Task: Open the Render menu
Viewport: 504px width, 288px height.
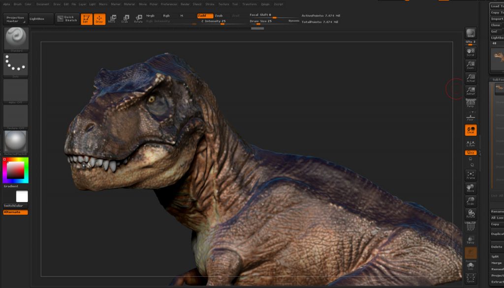Action: pyautogui.click(x=185, y=4)
